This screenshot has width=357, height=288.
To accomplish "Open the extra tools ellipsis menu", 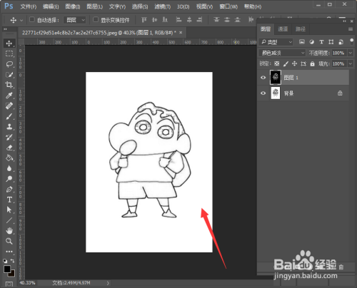I will click(9, 252).
